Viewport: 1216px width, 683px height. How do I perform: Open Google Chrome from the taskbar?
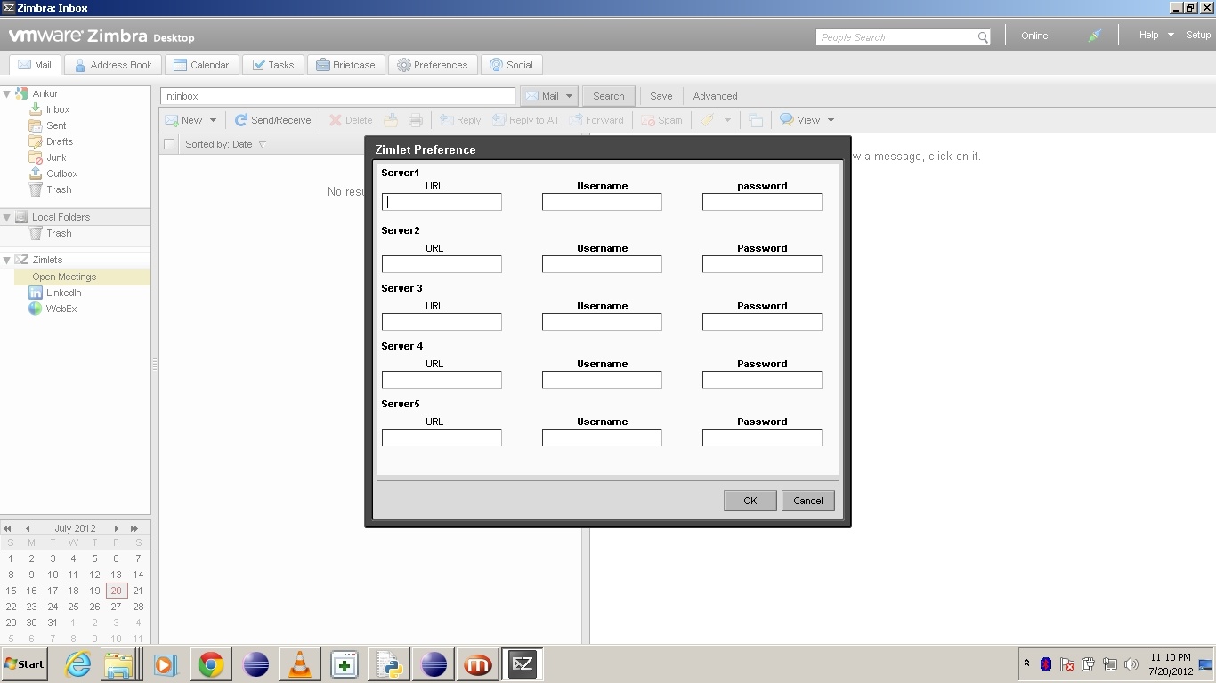point(211,664)
